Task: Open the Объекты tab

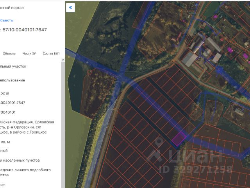Action: coord(9,54)
